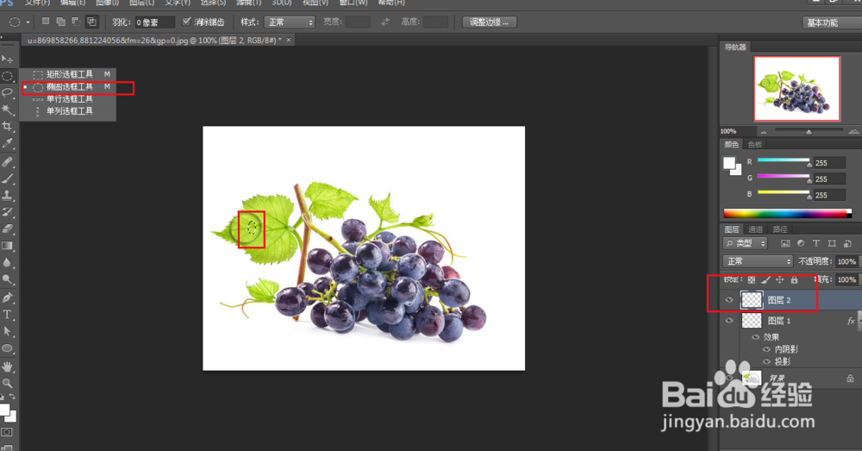This screenshot has width=862, height=451.
Task: Select the Ellipse shape tool
Action: point(7,348)
